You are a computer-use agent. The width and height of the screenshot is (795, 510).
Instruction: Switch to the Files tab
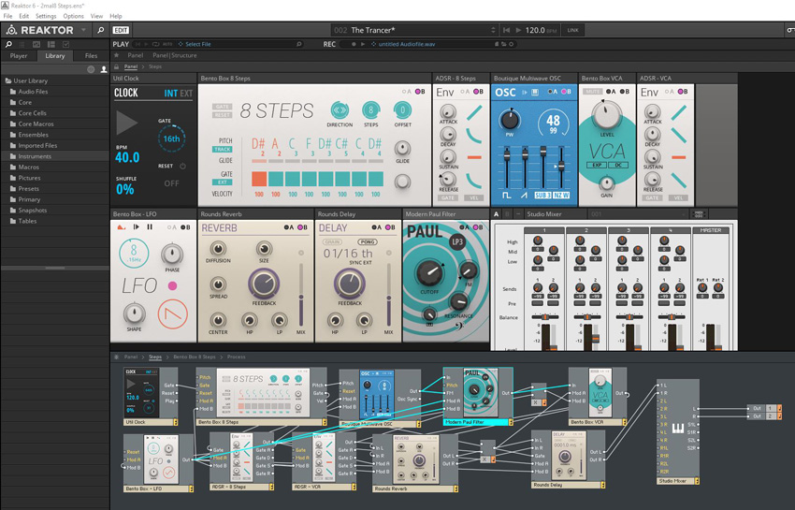pos(92,56)
